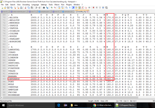The height and width of the screenshot is (108, 155).
Task: Click the Copy toolbar icon
Action: click(x=29, y=8)
